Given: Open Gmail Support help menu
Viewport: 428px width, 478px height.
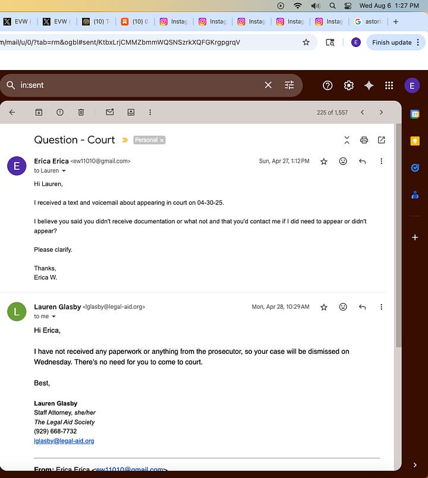Looking at the screenshot, I should click(x=328, y=86).
